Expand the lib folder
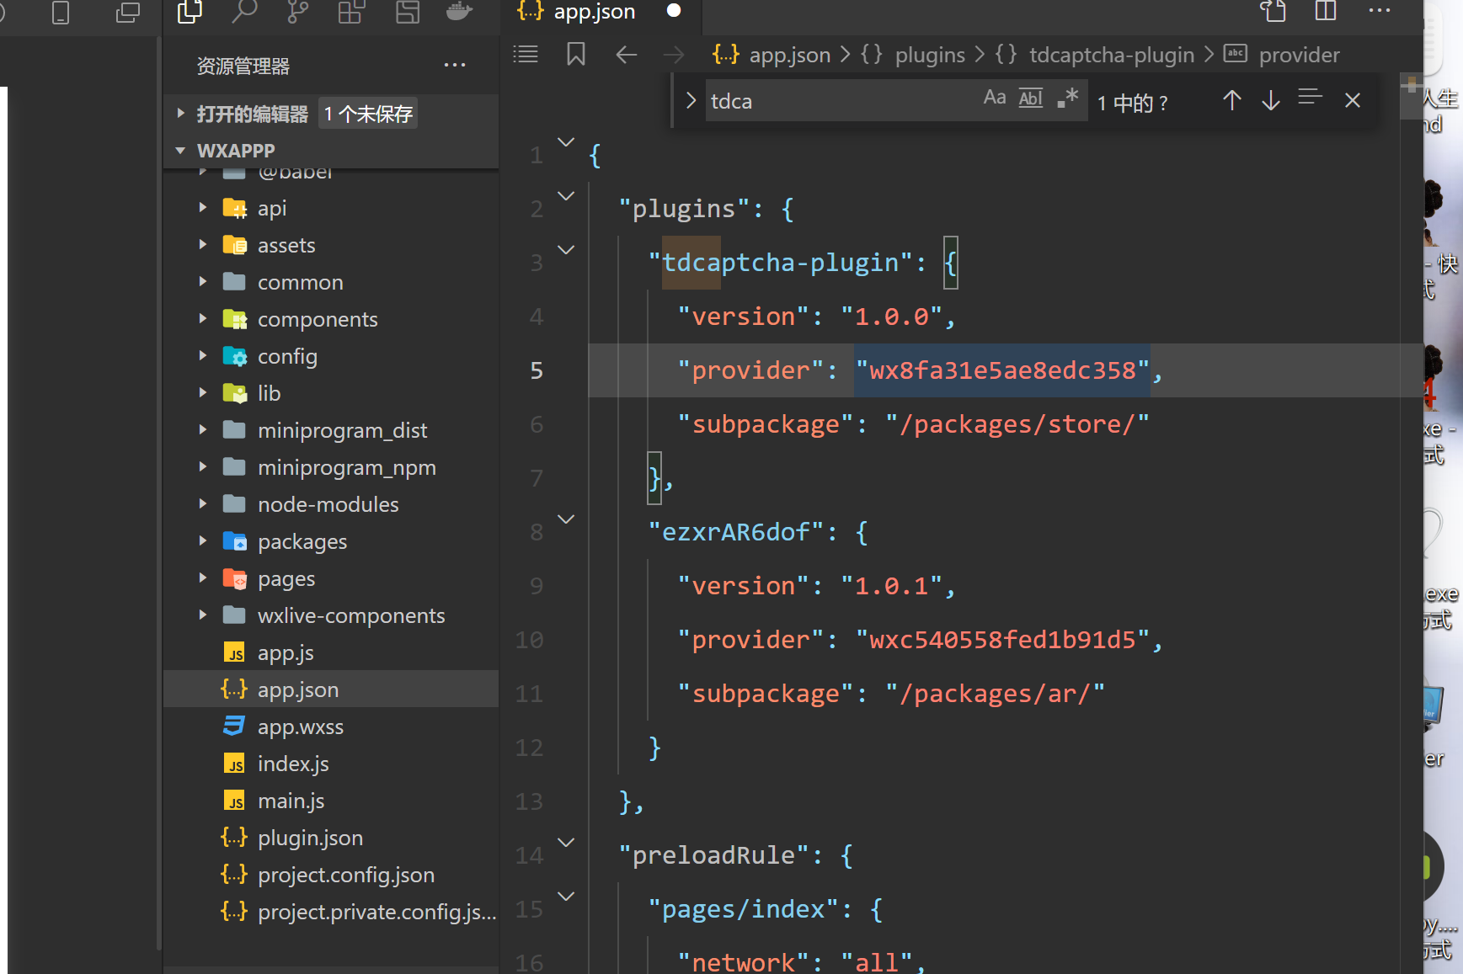 pyautogui.click(x=203, y=392)
